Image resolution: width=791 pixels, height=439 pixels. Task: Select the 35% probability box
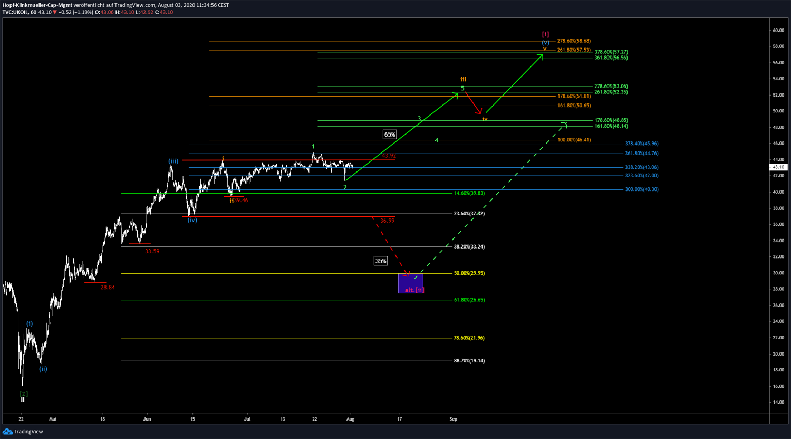[381, 261]
